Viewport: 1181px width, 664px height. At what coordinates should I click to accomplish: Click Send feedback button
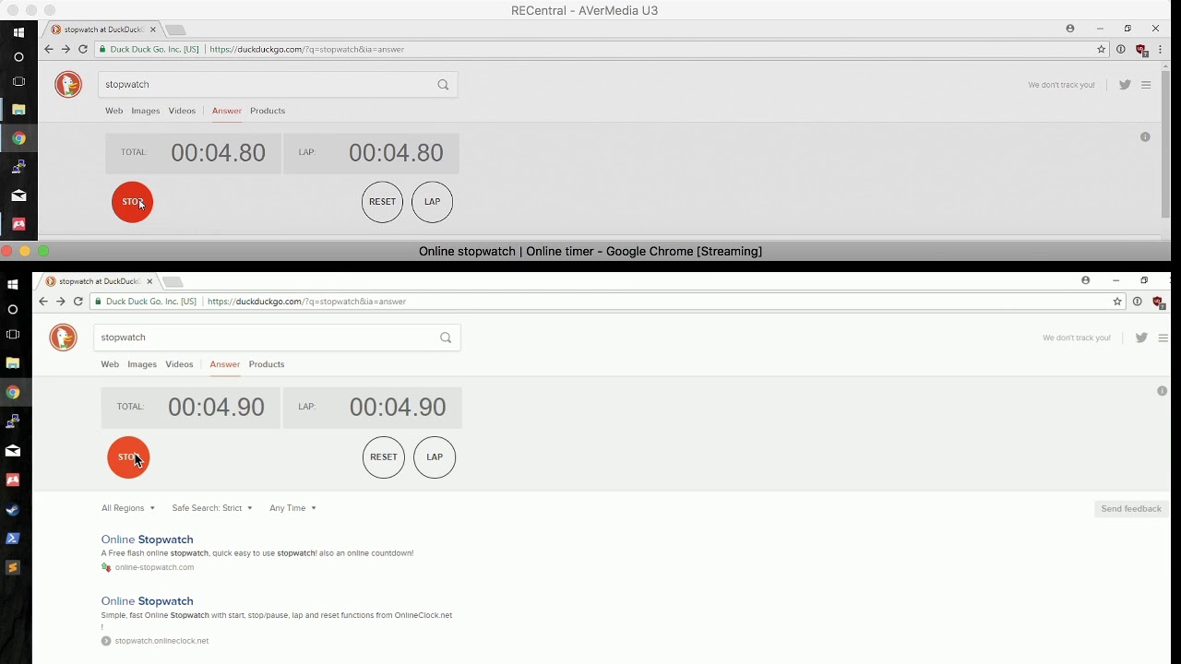point(1131,509)
